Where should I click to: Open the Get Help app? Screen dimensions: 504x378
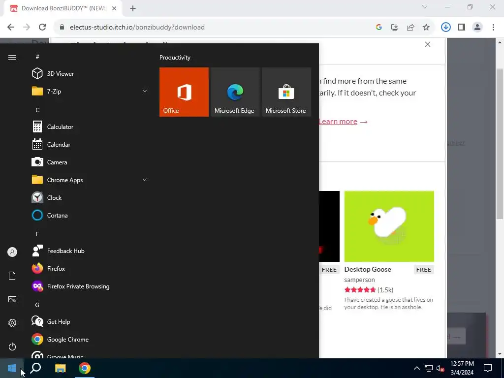coord(90,321)
